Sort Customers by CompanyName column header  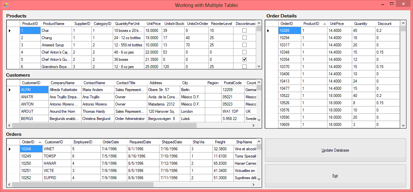coord(65,83)
